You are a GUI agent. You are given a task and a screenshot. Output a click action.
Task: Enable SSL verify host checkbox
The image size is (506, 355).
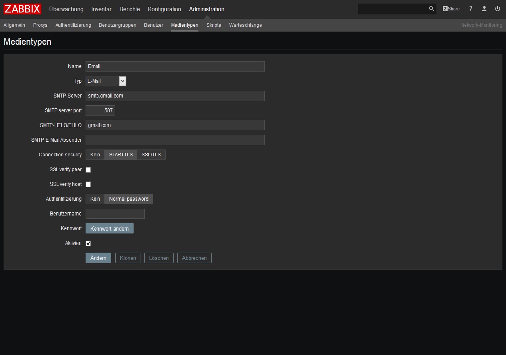click(88, 184)
